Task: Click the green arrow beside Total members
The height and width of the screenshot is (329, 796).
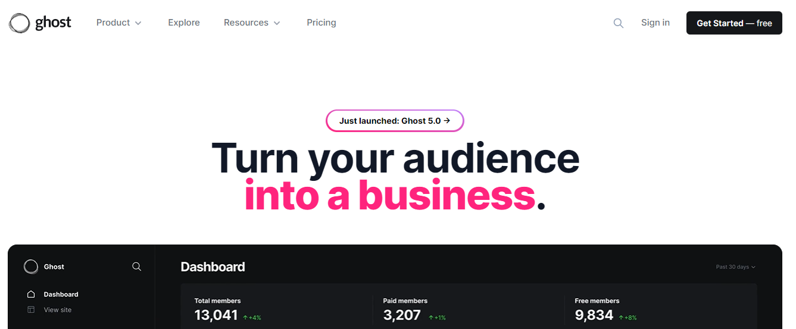Action: click(x=245, y=318)
